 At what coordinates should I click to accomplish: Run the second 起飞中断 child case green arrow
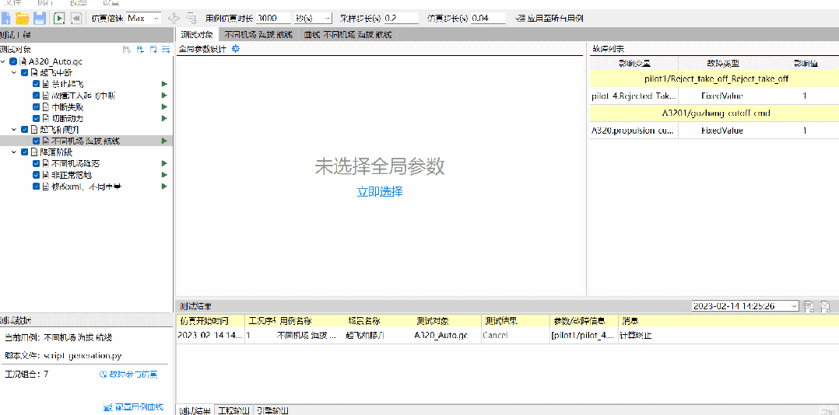[165, 96]
